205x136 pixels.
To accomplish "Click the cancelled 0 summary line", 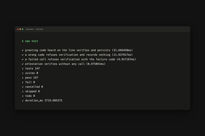I will (x=34, y=87).
